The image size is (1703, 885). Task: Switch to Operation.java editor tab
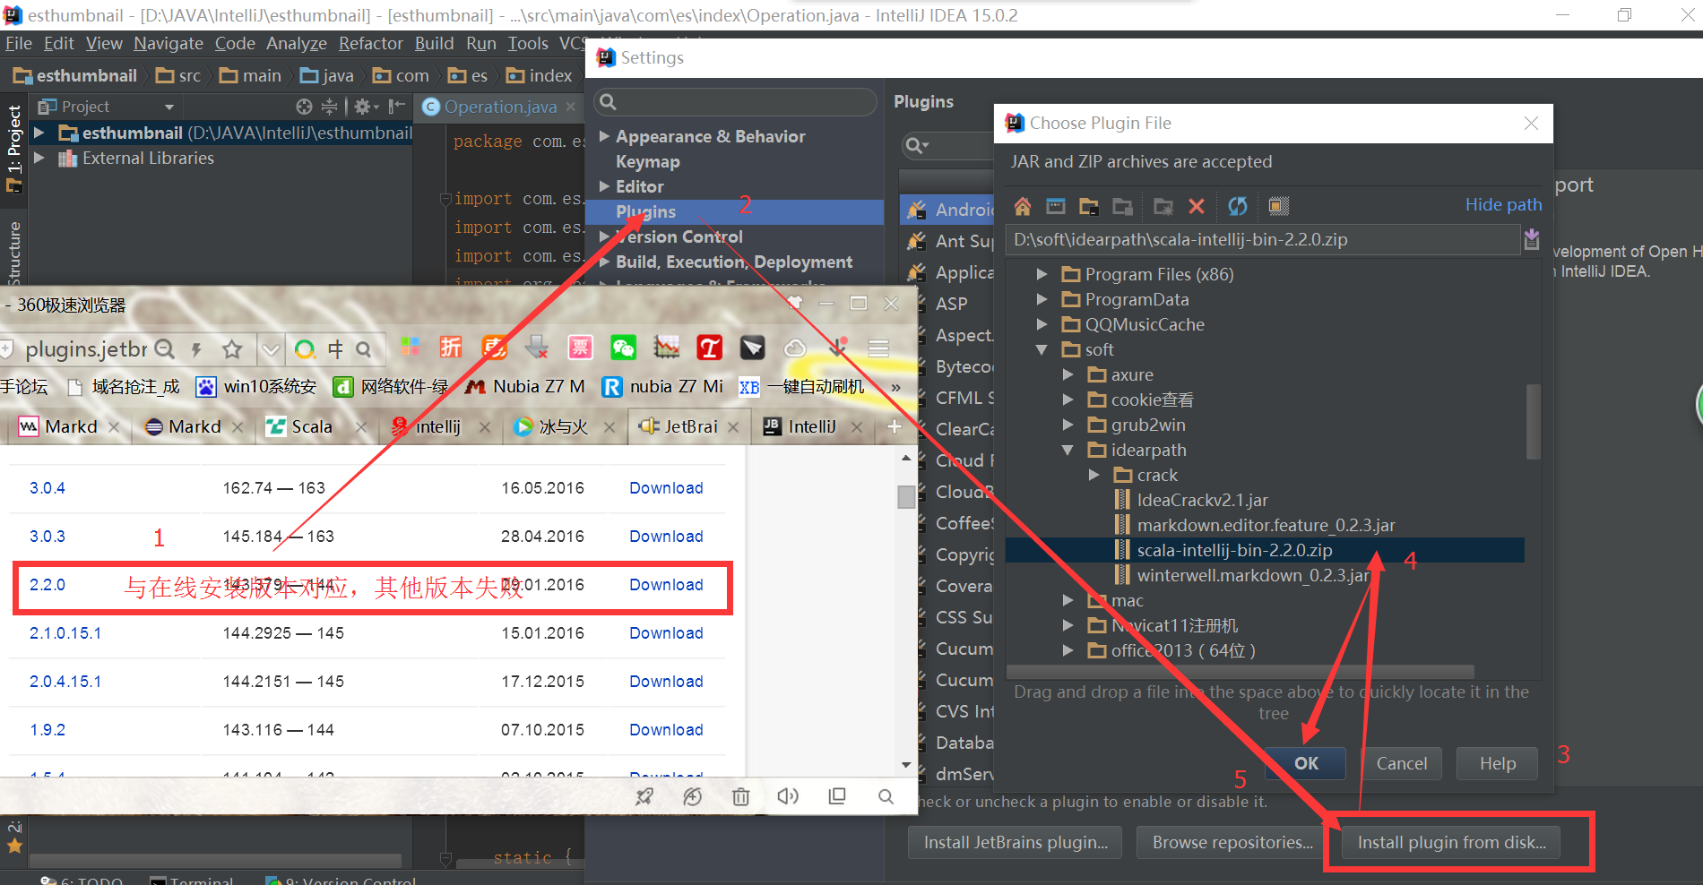(x=500, y=107)
